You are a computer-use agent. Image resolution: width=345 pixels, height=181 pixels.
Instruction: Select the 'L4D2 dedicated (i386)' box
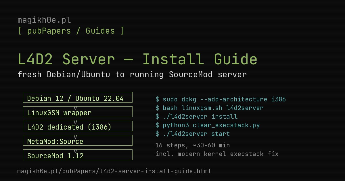[x=78, y=126]
